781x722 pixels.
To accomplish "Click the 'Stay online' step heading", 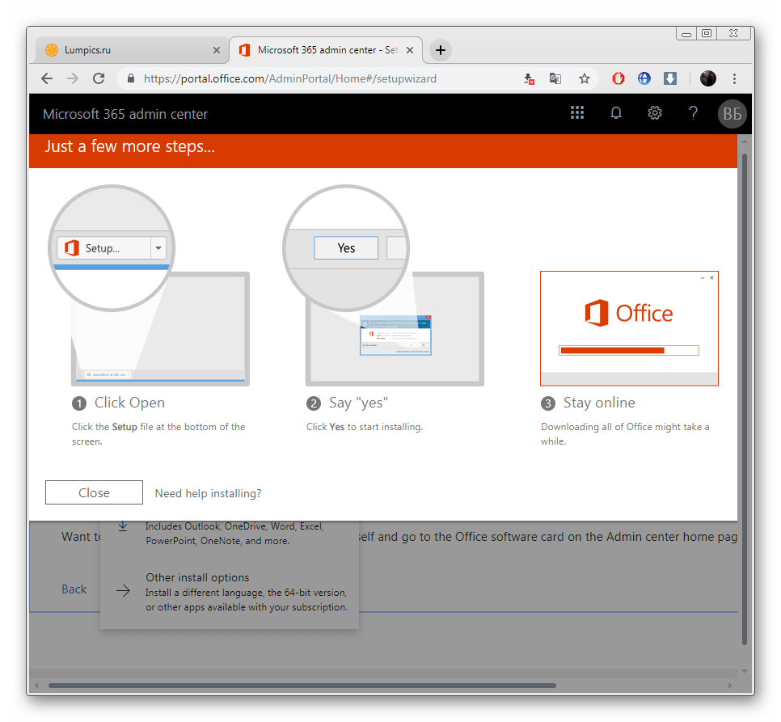I will coord(599,403).
